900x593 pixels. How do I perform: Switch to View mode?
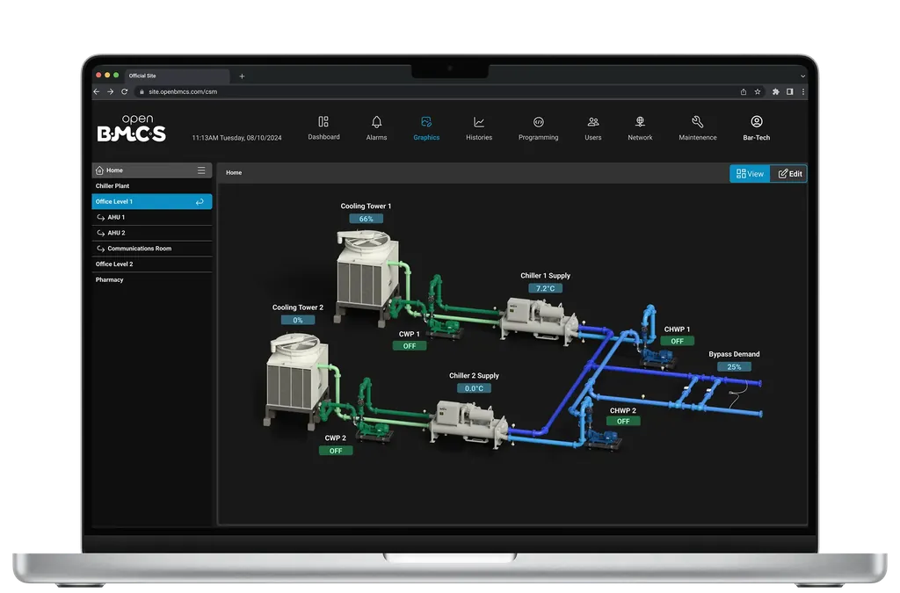(x=750, y=174)
